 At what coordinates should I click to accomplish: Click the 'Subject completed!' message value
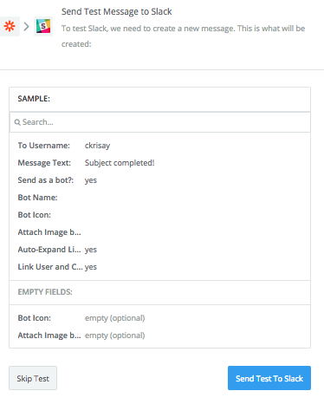point(120,163)
